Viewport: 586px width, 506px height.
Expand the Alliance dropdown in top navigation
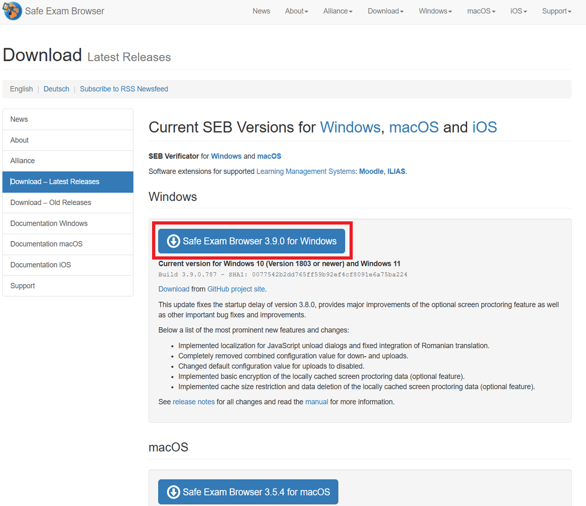338,11
